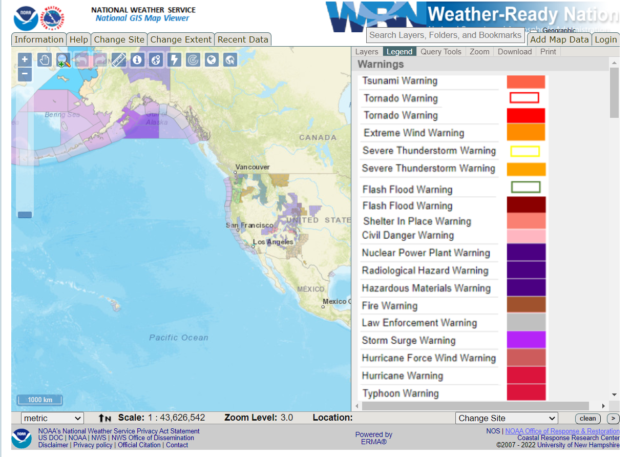Viewport: 631px width, 457px height.
Task: Select the measure distance ruler tool
Action: pos(119,60)
